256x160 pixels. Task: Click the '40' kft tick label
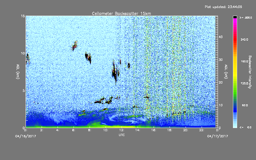coord(220,37)
